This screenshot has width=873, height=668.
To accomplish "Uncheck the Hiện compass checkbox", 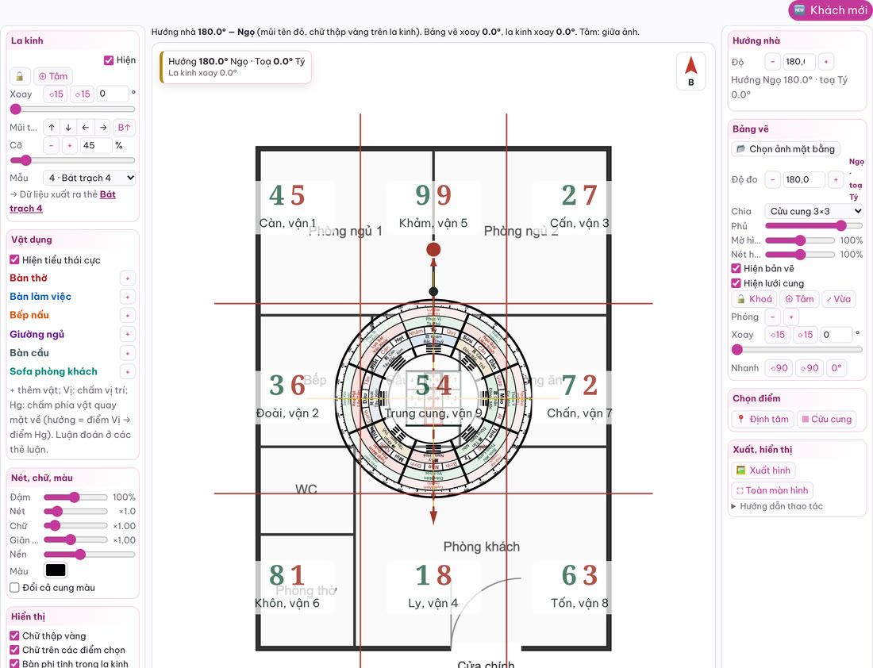I will (x=109, y=60).
